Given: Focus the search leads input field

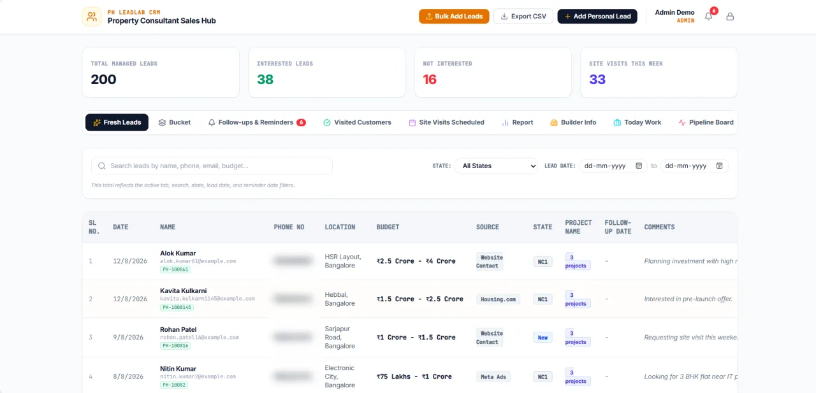Looking at the screenshot, I should click(212, 166).
